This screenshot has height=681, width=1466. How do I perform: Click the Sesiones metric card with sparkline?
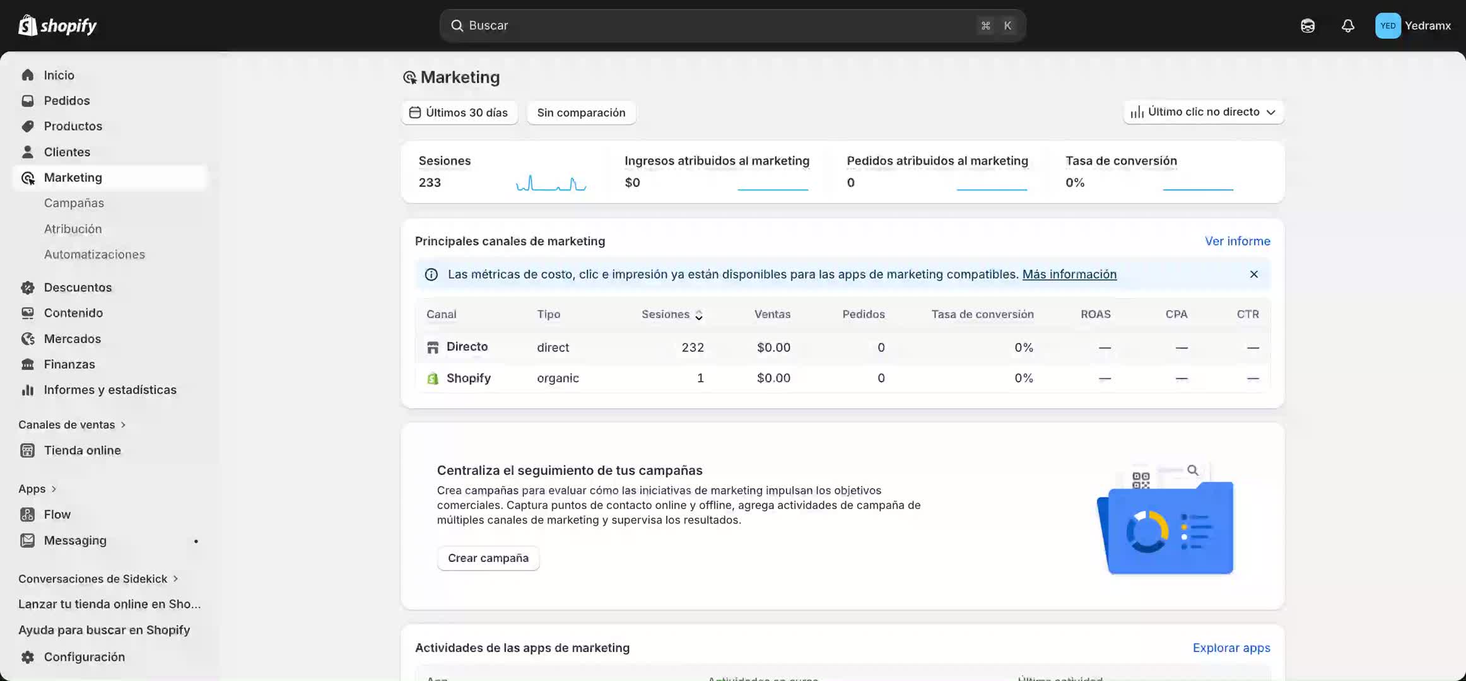click(503, 172)
